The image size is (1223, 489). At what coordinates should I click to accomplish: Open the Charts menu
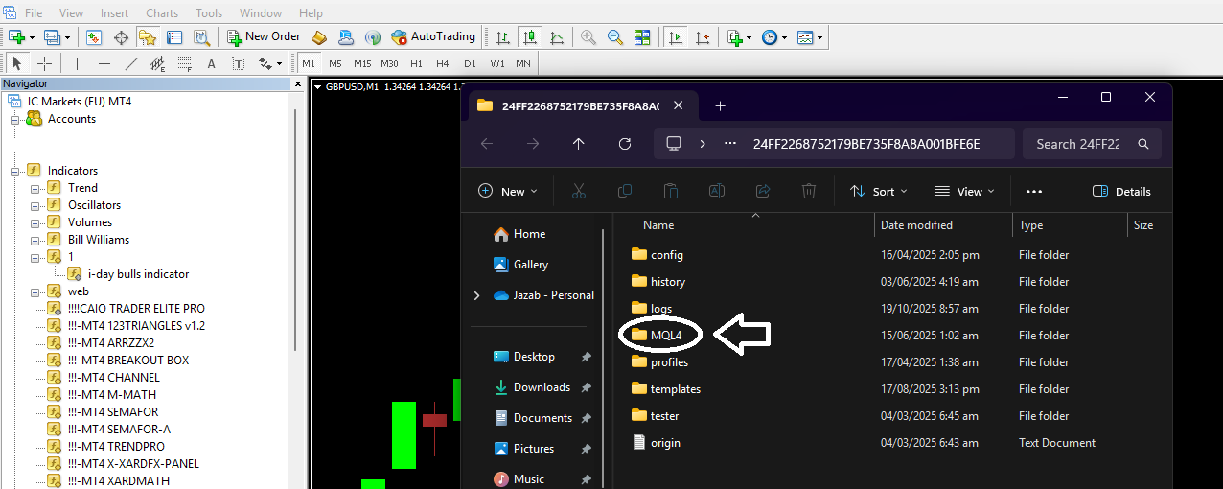point(162,13)
